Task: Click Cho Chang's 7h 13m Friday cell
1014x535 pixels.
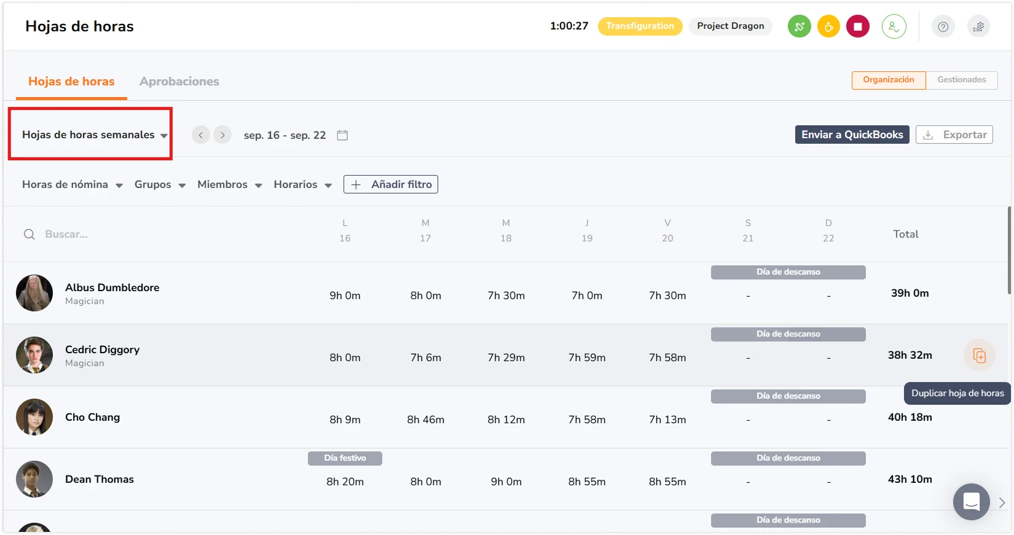Action: (667, 420)
